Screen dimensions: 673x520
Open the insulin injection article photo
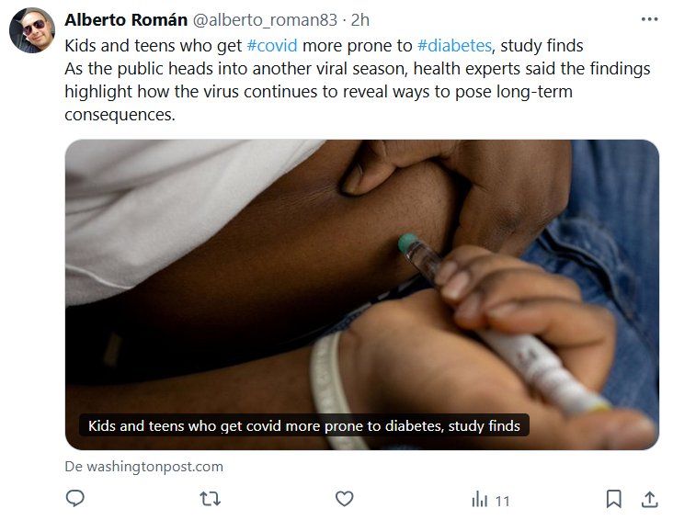[361, 276]
